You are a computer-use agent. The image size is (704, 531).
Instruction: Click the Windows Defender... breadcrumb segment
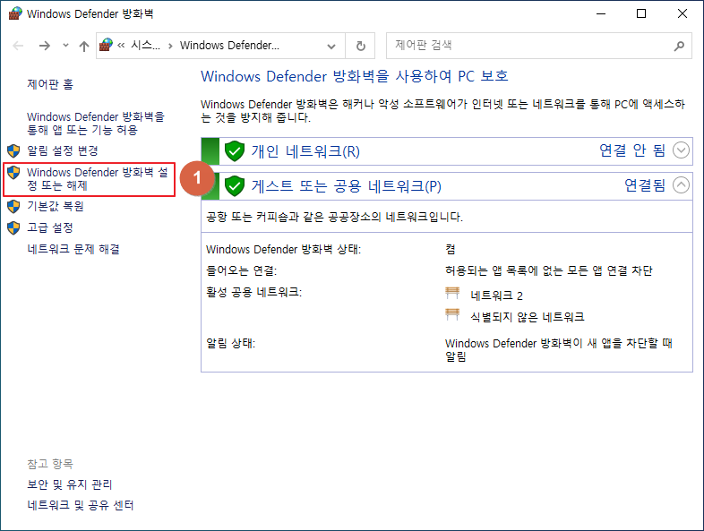229,46
